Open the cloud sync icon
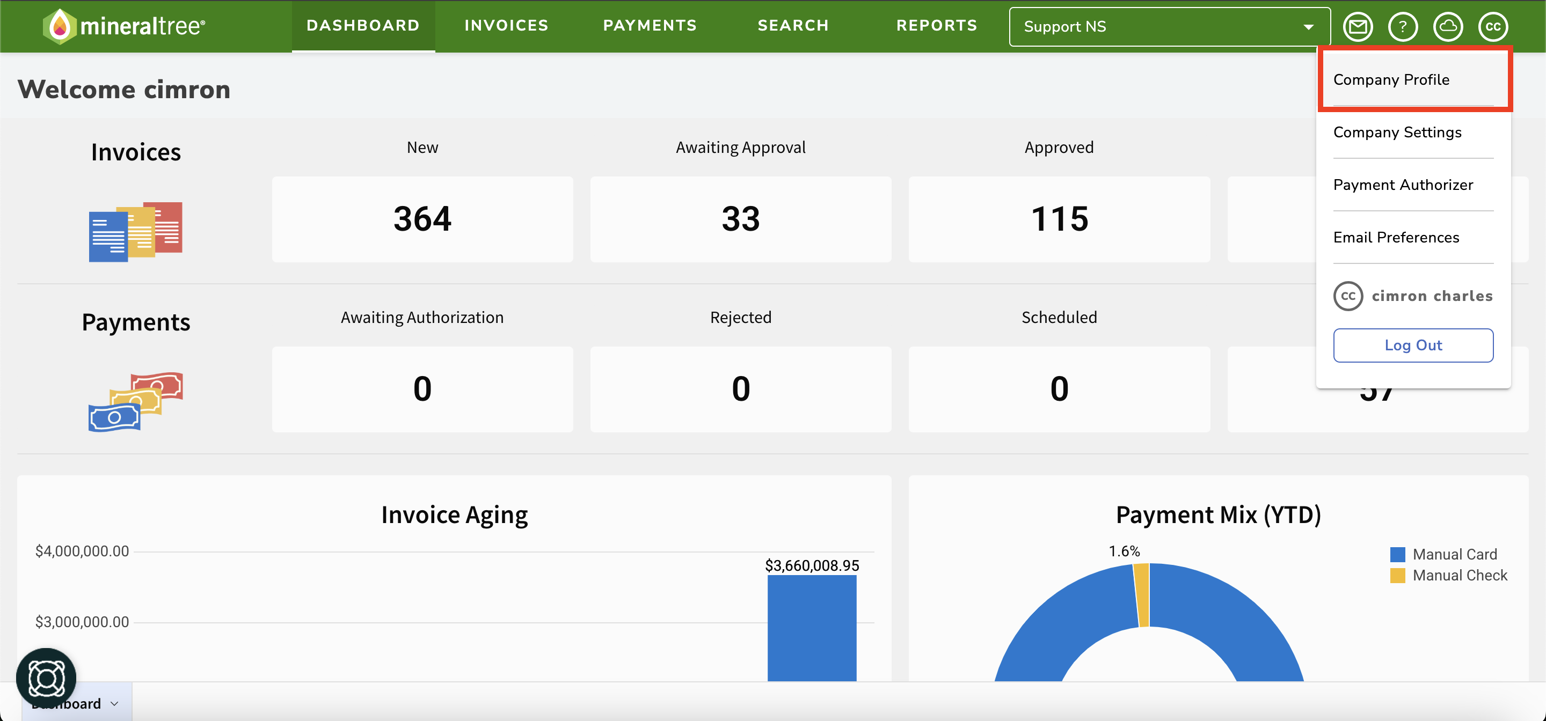Screen dimensions: 1546x721 [1448, 26]
